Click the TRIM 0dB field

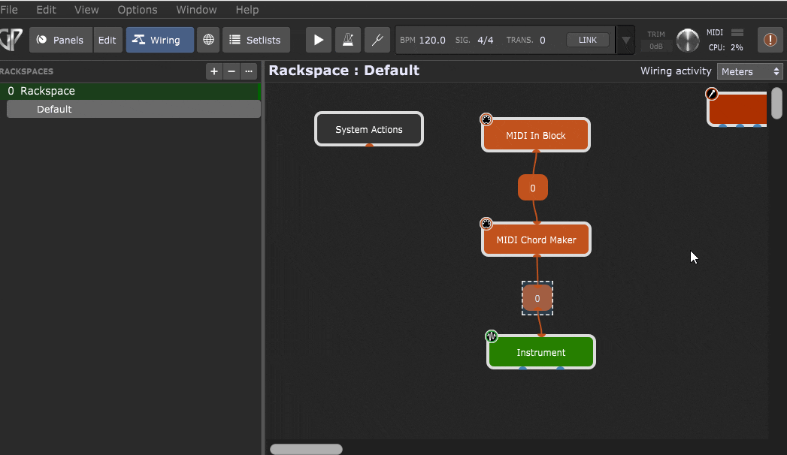click(x=656, y=46)
